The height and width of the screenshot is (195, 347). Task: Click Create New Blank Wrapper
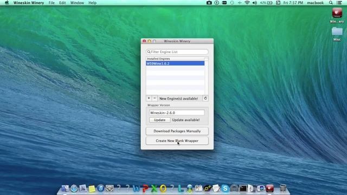(177, 141)
